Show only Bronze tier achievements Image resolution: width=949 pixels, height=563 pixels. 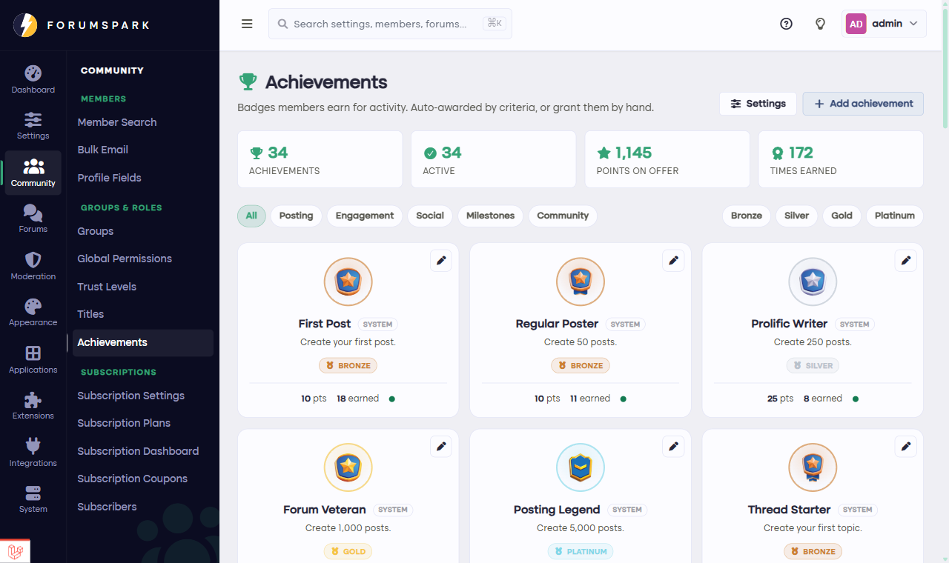pos(747,216)
